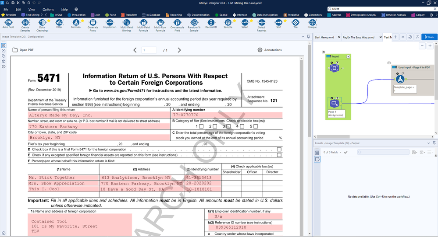
Task: Switch to Start Here.yxmd tab
Action: pos(324,37)
